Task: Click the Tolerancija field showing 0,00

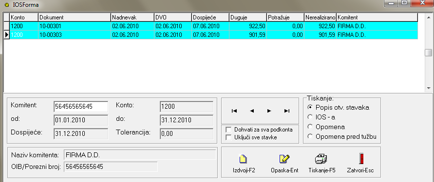Action: coord(187,134)
